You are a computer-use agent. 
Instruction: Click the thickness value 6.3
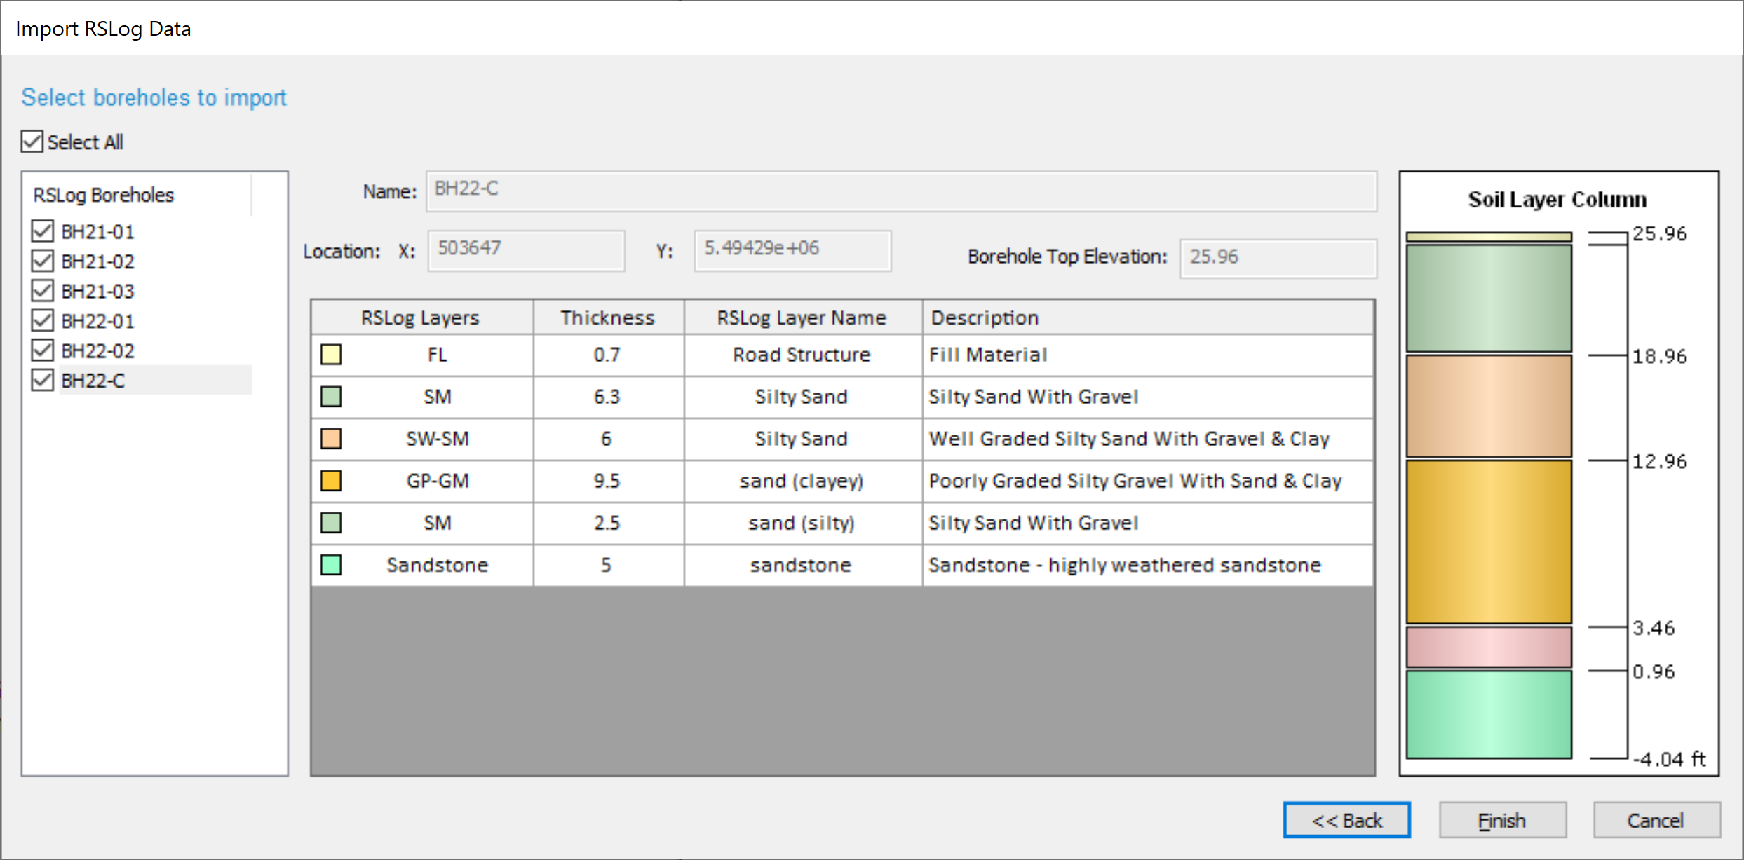(608, 397)
